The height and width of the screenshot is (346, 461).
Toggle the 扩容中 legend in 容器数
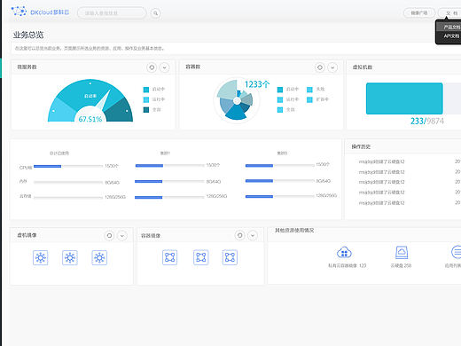[x=317, y=99]
